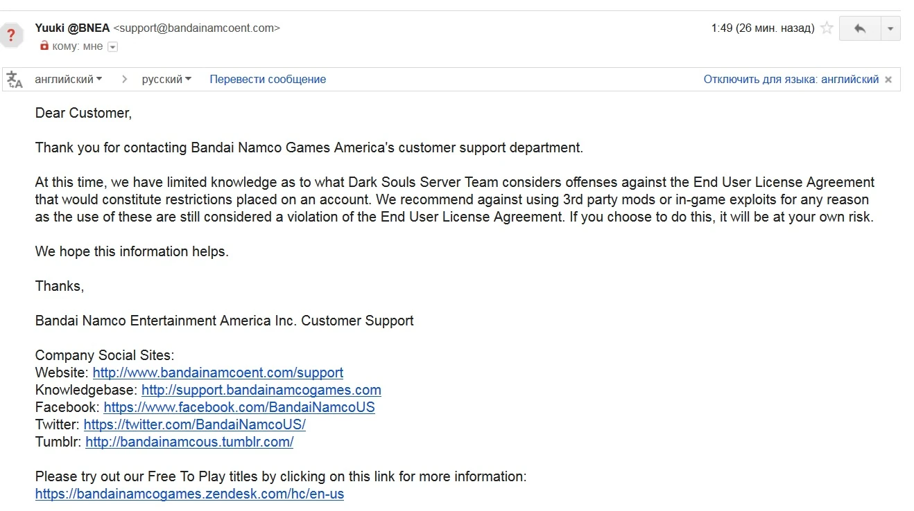The height and width of the screenshot is (511, 914).
Task: Click the red lock encryption icon
Action: click(44, 46)
